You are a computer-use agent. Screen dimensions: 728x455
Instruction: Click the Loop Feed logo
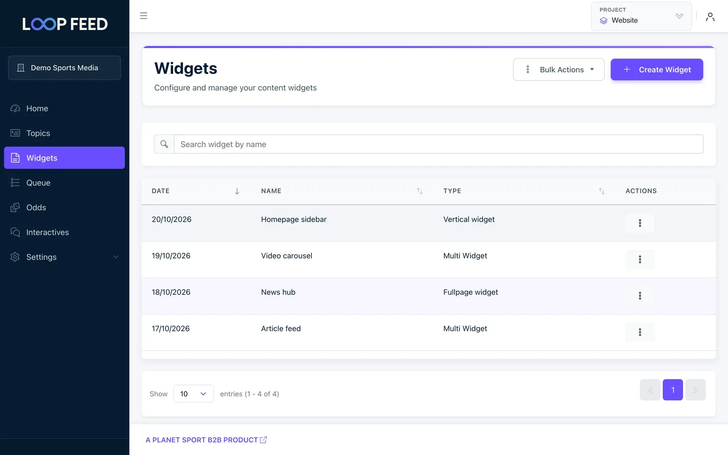pyautogui.click(x=65, y=24)
